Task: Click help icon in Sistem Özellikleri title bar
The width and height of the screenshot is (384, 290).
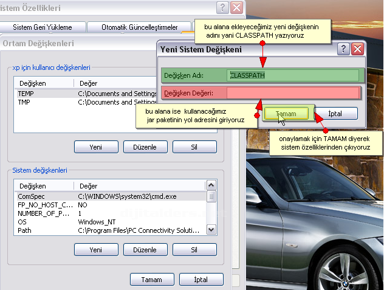Action: (x=223, y=7)
